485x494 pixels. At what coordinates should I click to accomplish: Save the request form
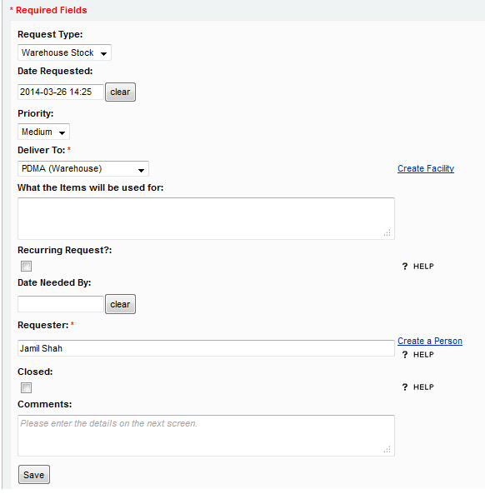point(33,475)
